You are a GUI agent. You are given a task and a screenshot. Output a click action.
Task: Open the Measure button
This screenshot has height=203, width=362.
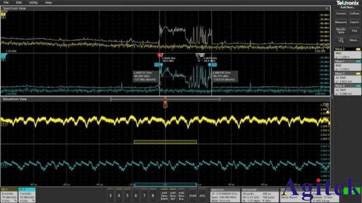(x=341, y=22)
